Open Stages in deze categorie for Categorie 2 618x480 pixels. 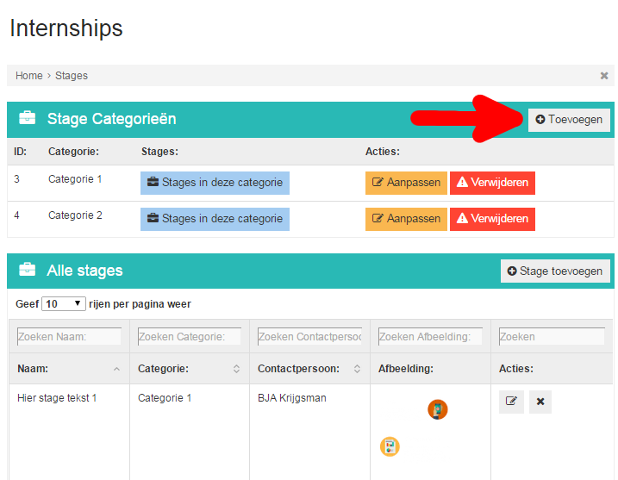point(215,219)
